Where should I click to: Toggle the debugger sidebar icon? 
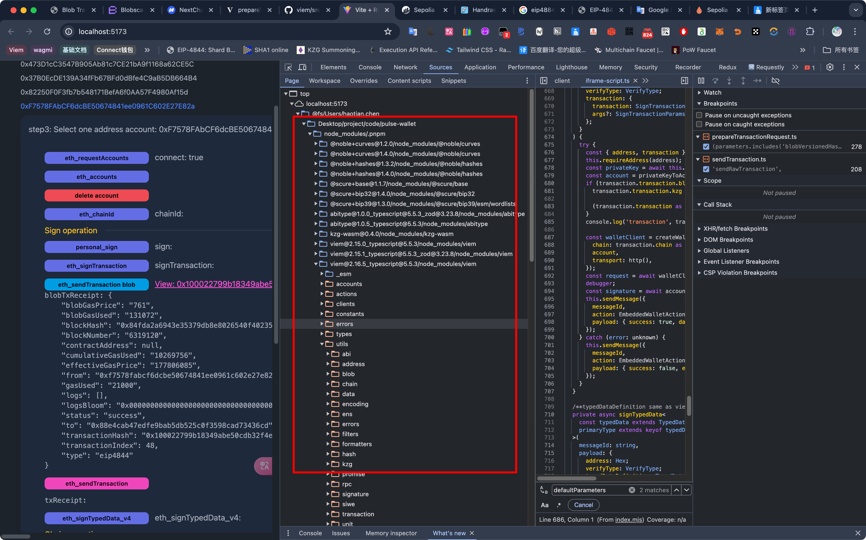pyautogui.click(x=684, y=81)
